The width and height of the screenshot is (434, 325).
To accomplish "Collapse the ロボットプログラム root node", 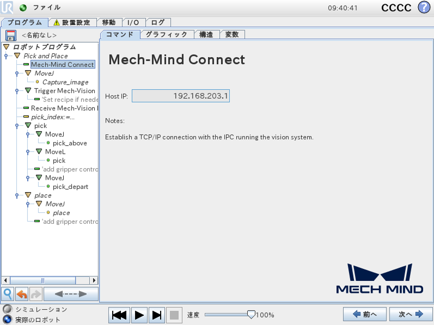I will [7, 47].
